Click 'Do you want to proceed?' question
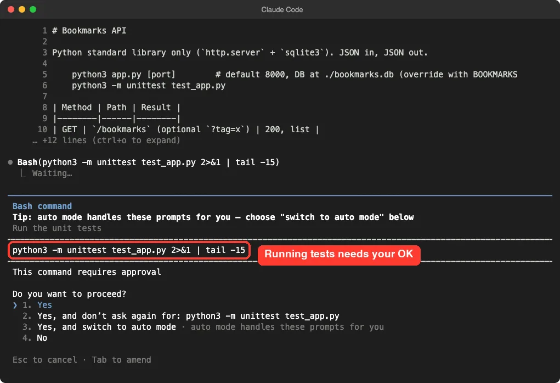 coord(69,294)
